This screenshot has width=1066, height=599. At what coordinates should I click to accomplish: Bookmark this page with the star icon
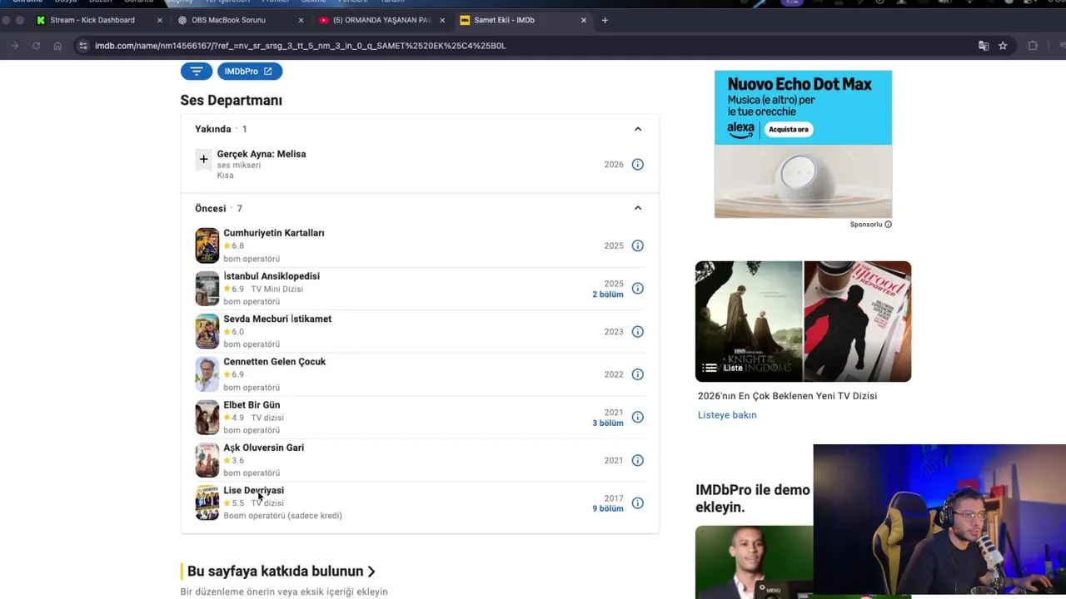(1003, 46)
